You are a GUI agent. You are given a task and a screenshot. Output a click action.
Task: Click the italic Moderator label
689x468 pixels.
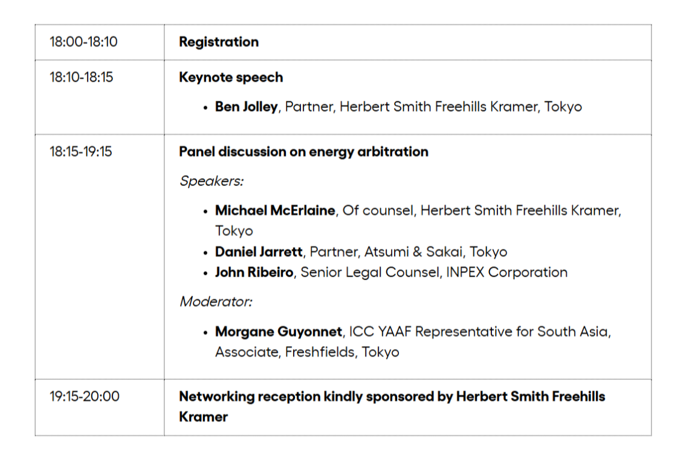coord(215,301)
